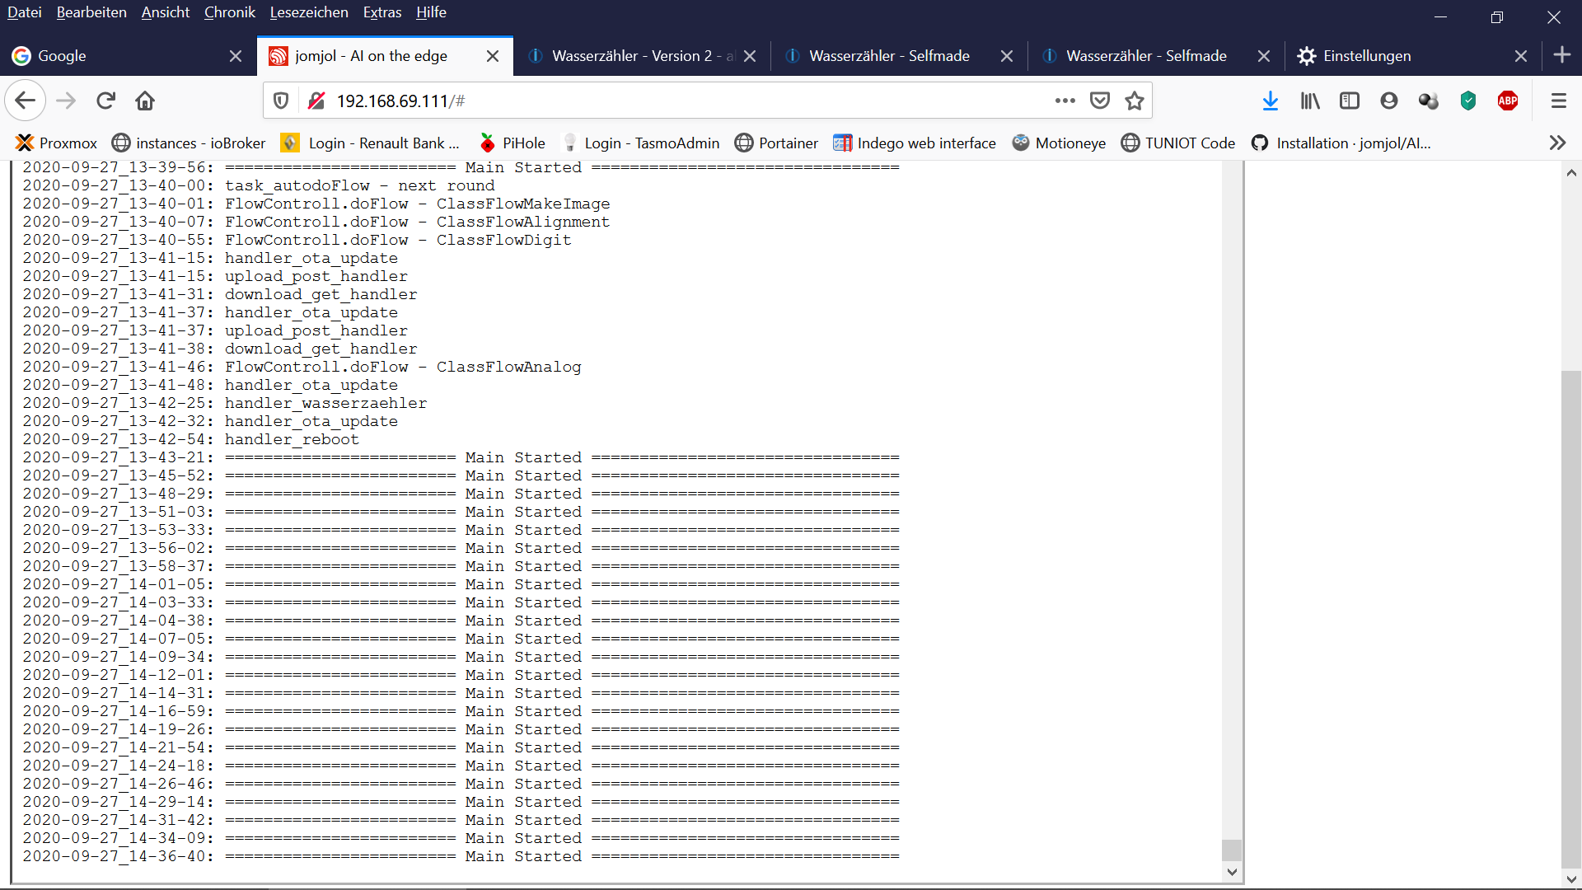
Task: Close the Google tab
Action: (236, 56)
